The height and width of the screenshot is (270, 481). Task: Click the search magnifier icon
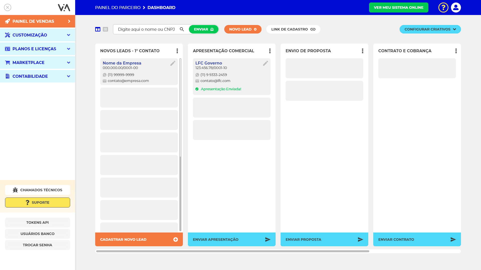(182, 29)
